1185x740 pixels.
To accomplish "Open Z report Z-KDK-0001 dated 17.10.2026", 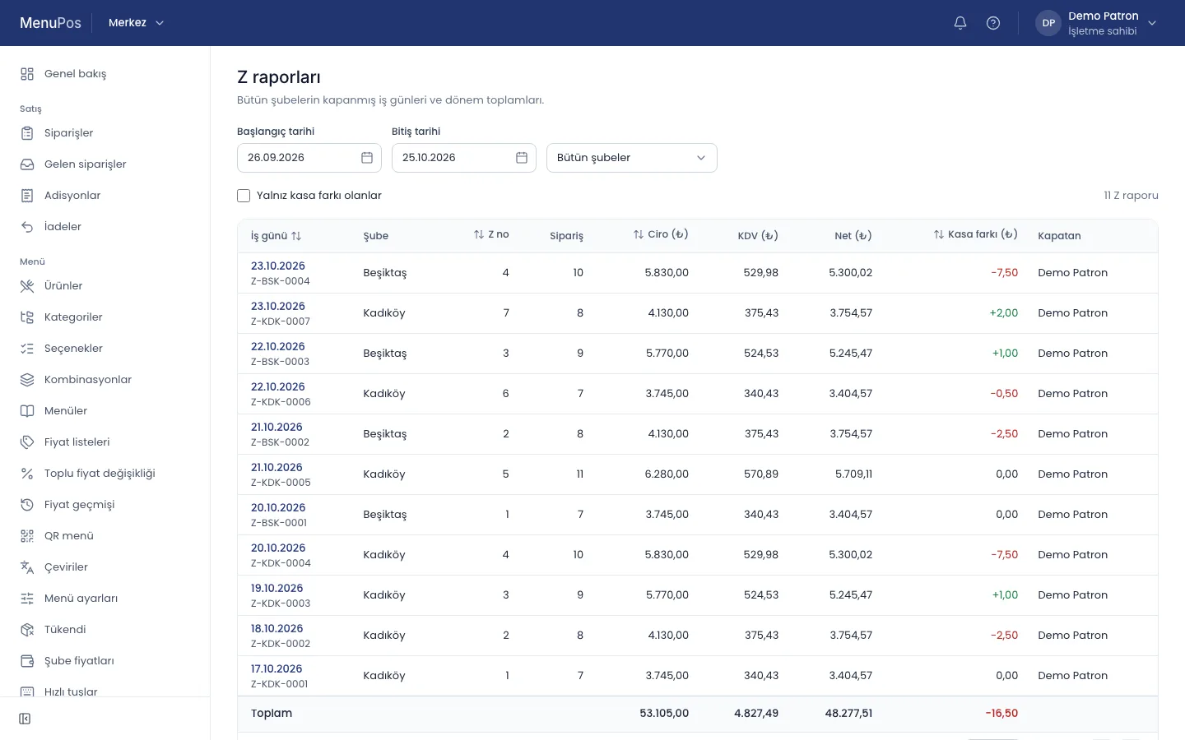I will pyautogui.click(x=276, y=669).
